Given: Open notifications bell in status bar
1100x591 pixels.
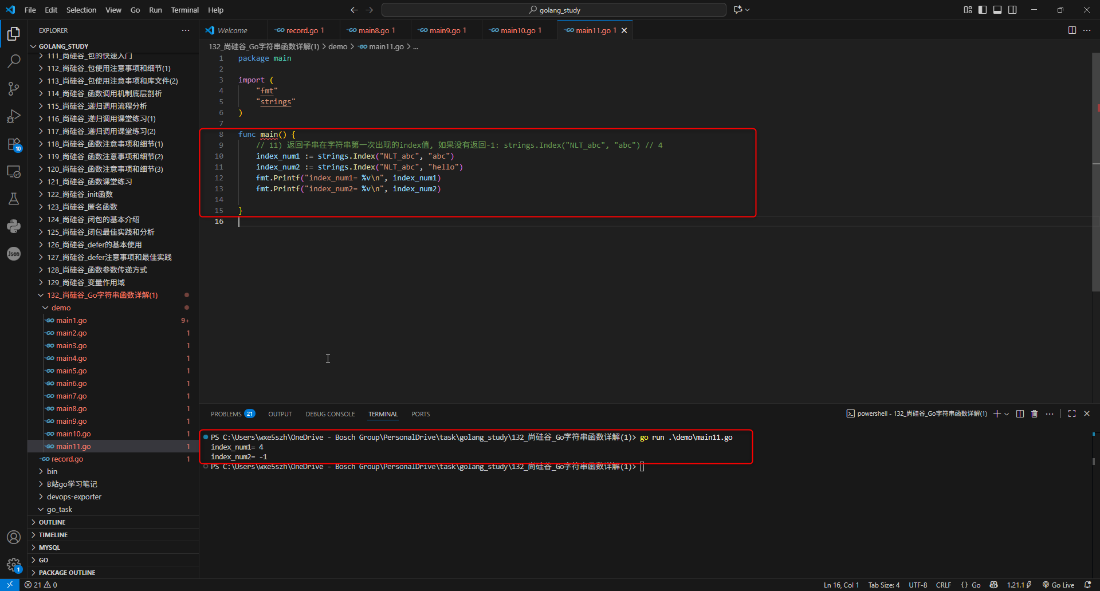Looking at the screenshot, I should click(x=1088, y=585).
